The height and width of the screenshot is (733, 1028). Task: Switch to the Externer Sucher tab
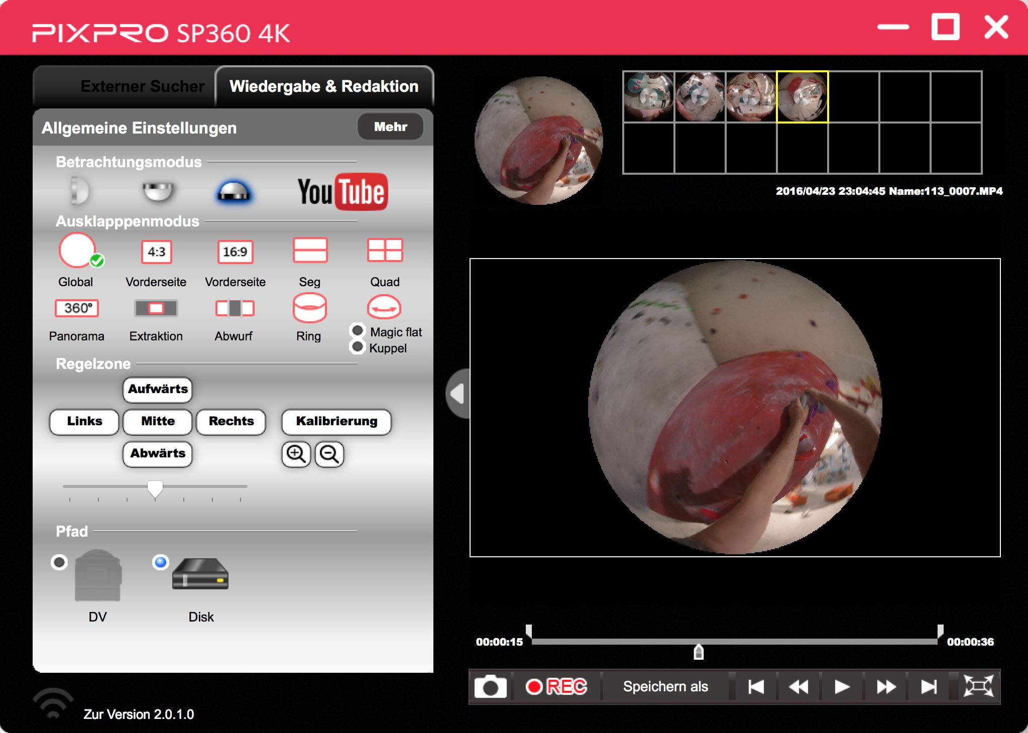142,86
